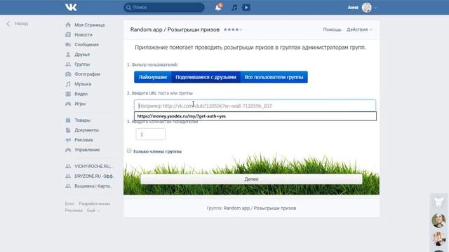The image size is (449, 252).
Task: Go to Фотографии menu entry
Action: tap(87, 74)
